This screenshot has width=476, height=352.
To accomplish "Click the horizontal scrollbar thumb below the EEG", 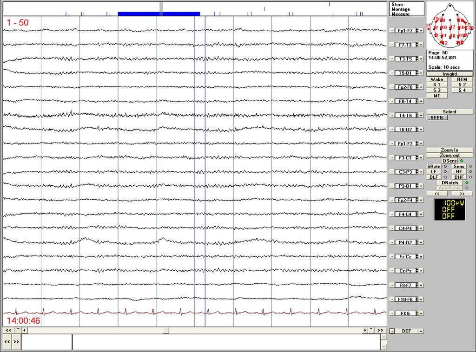I will (166, 330).
